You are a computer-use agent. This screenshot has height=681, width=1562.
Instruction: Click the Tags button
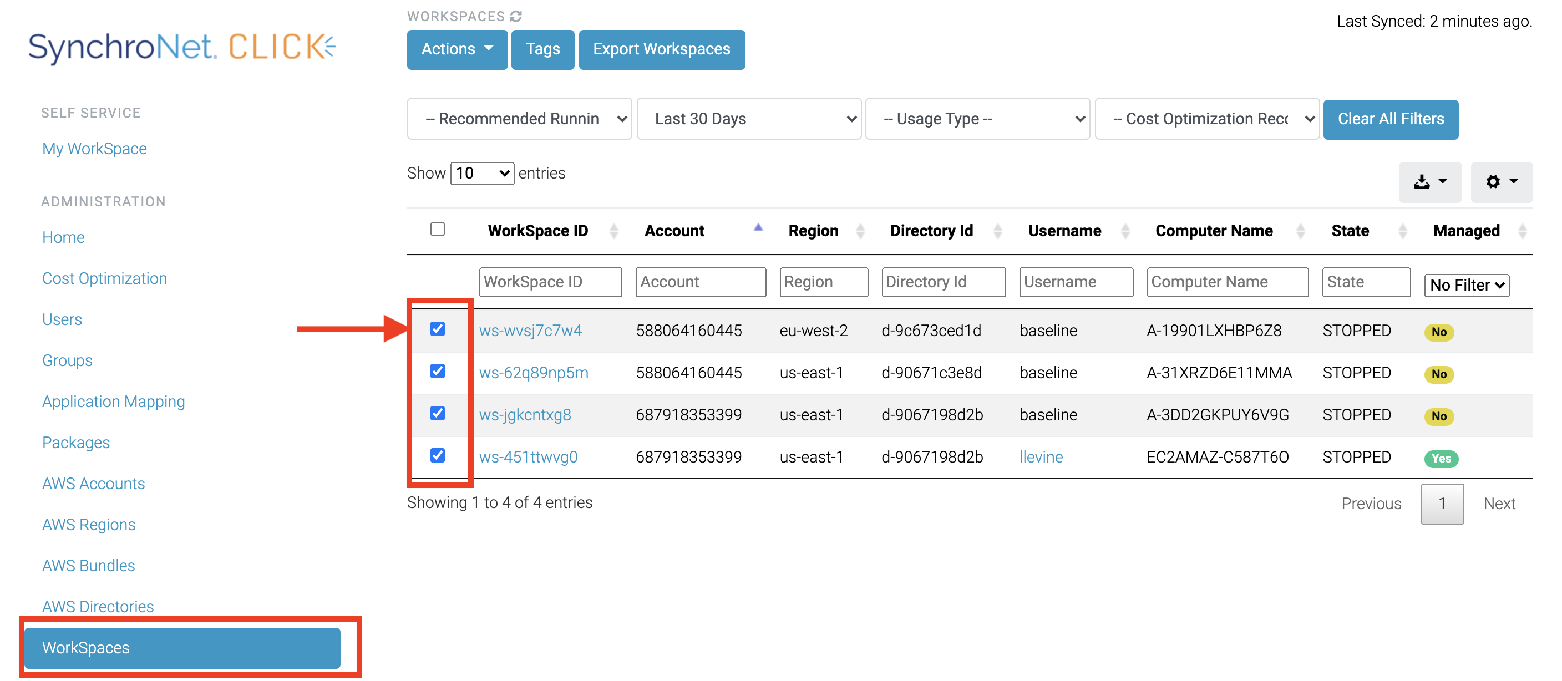click(x=542, y=50)
